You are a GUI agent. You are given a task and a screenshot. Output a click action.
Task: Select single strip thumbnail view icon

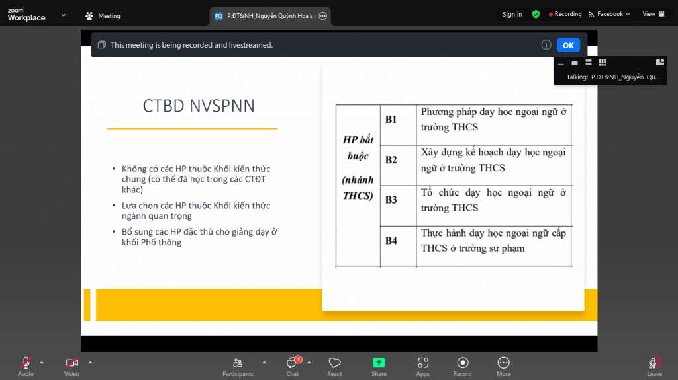(x=575, y=63)
